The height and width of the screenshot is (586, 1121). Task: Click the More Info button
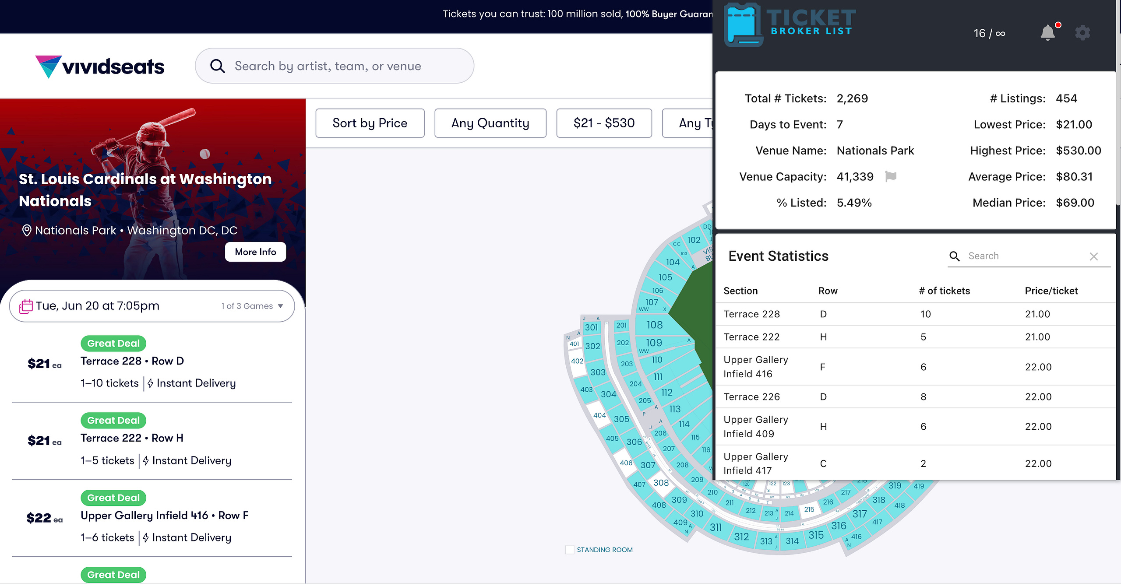pyautogui.click(x=255, y=252)
